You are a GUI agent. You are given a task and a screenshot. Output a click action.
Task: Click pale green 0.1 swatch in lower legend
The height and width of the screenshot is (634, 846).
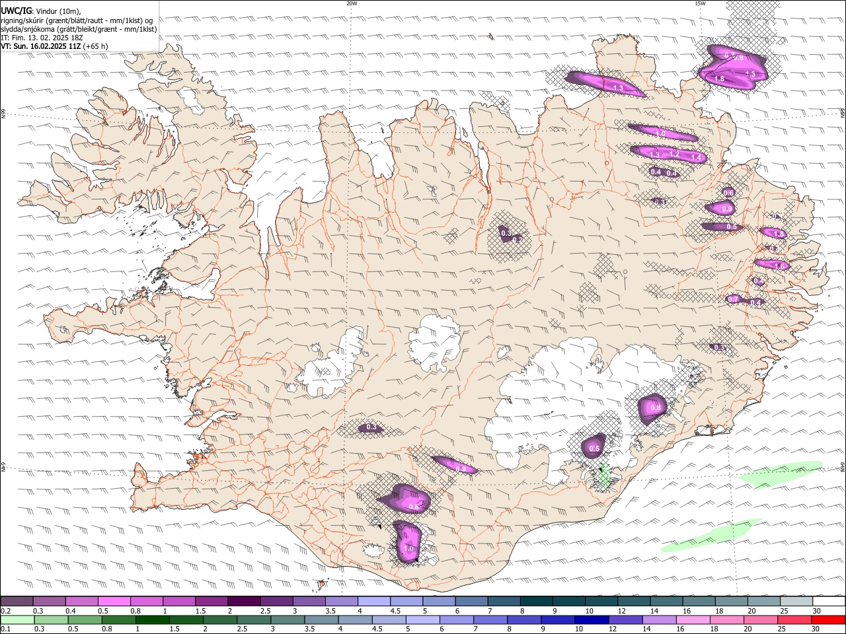[x=17, y=619]
